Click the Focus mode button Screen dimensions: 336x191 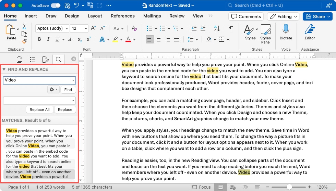click(201, 187)
